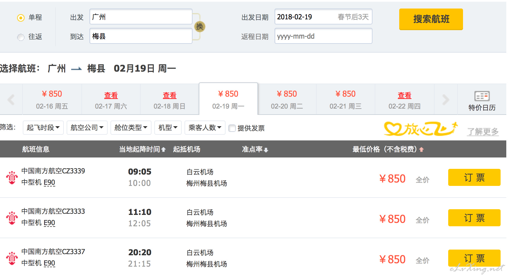The image size is (508, 278).
Task: Select the 02-22 周四 date tab
Action: [405, 99]
